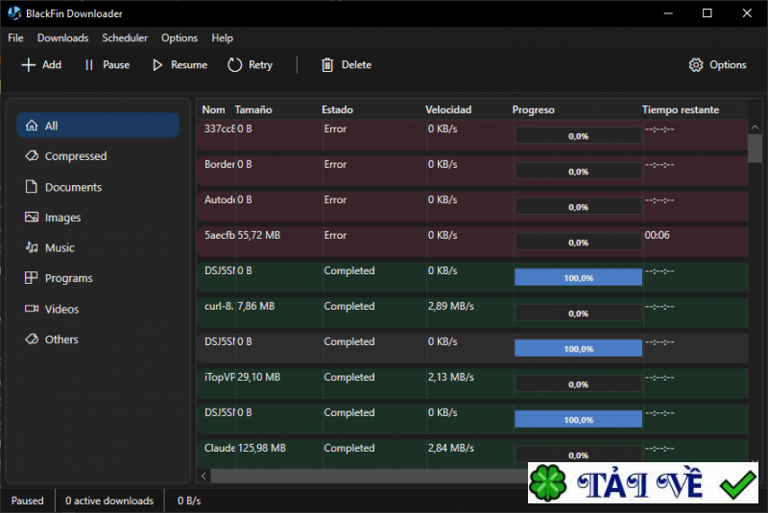Click the Retry circular arrow icon
Image resolution: width=768 pixels, height=513 pixels.
pyautogui.click(x=235, y=65)
